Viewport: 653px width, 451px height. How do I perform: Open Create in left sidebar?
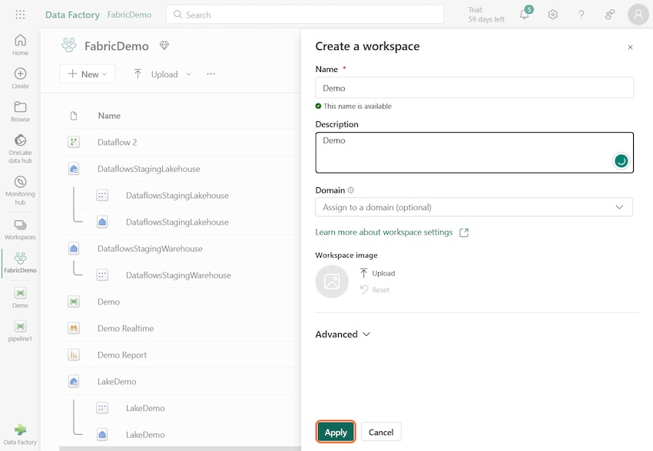pos(20,78)
